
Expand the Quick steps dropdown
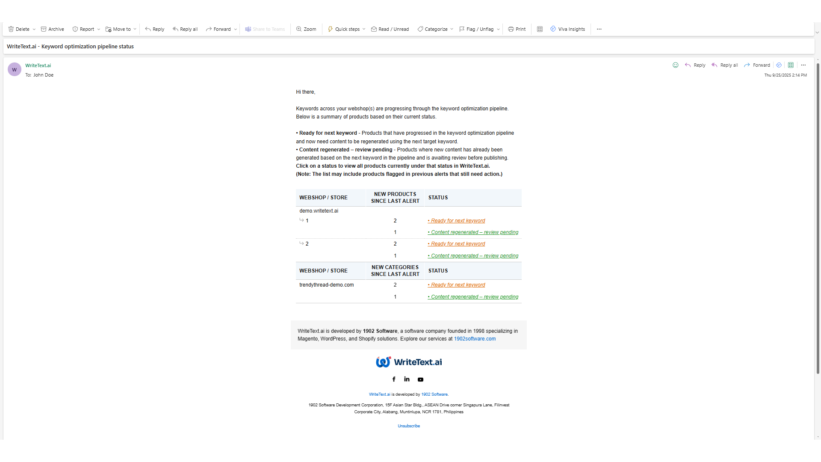click(363, 29)
